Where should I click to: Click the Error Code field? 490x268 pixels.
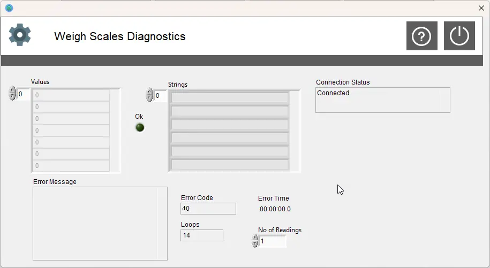(x=208, y=209)
